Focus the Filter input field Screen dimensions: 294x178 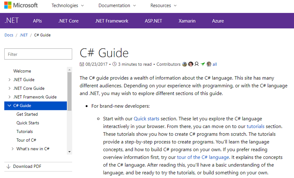(x=38, y=54)
